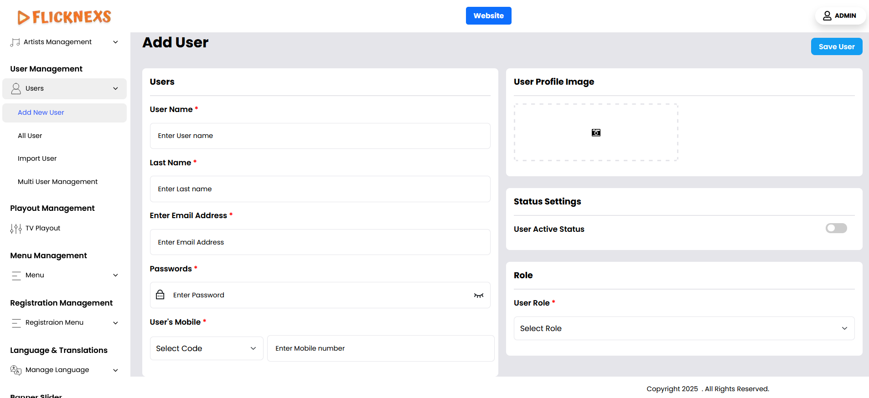Click the Manage Language translate icon
This screenshot has width=869, height=398.
pyautogui.click(x=16, y=370)
